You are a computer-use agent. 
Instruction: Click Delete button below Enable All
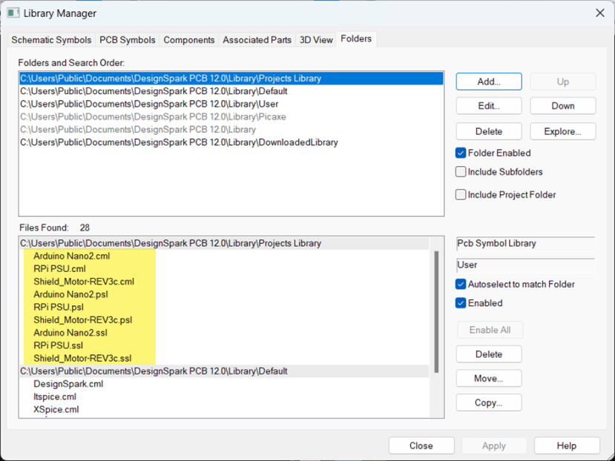(x=489, y=354)
